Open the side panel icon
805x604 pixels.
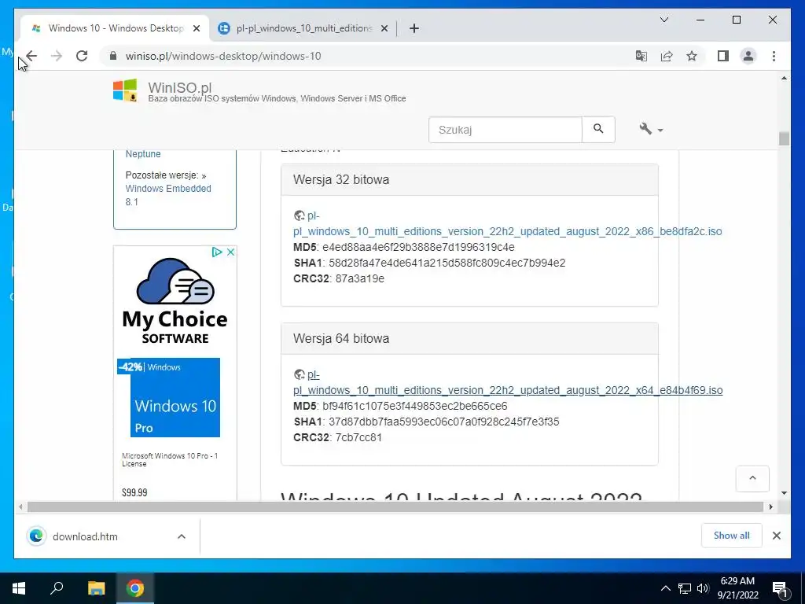coord(723,56)
